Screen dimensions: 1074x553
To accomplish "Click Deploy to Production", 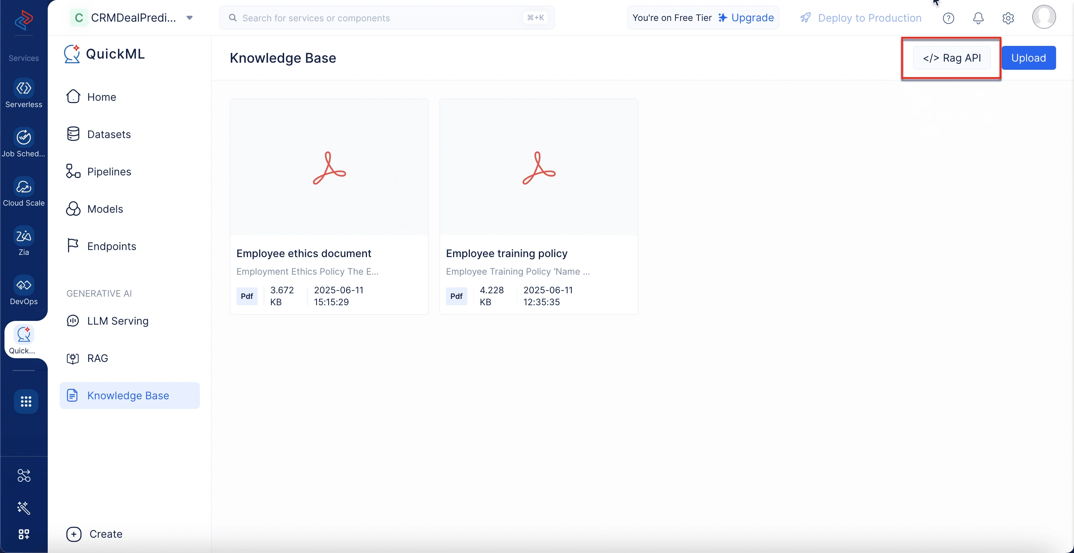I will 861,18.
